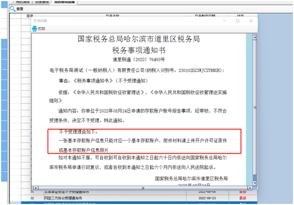This screenshot has height=205, width=294.
Task: Click the line starting with 依据
Action: pos(143,92)
